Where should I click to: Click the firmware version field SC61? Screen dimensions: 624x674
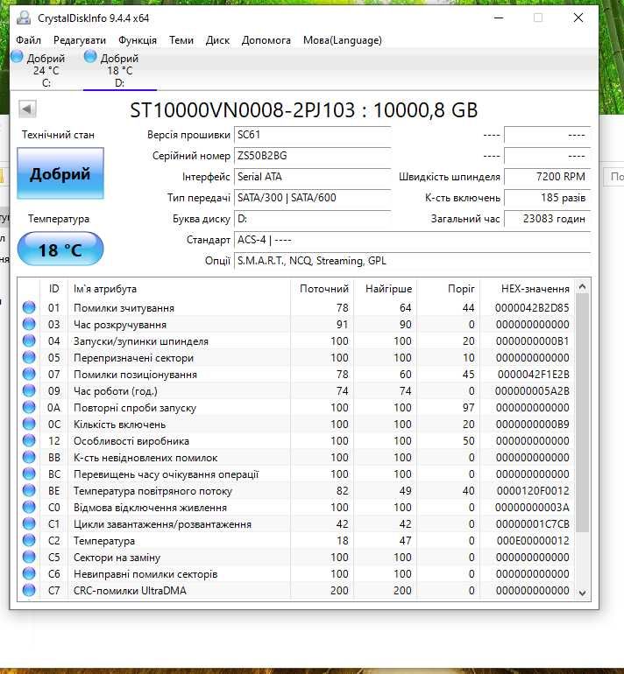(x=312, y=135)
